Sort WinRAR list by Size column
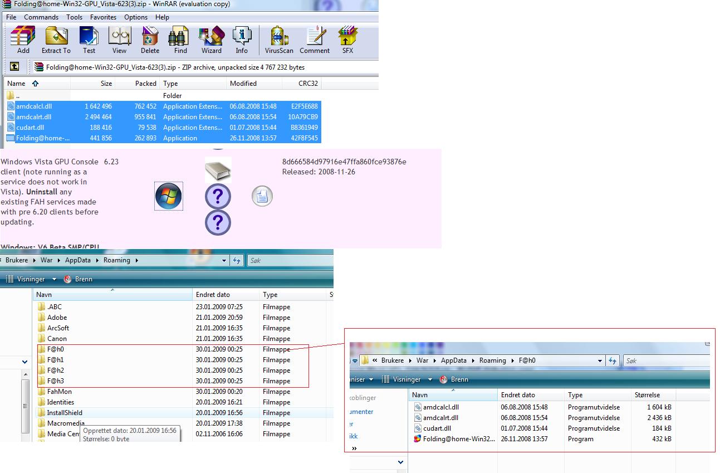Screen dimensions: 720x473 [92, 84]
